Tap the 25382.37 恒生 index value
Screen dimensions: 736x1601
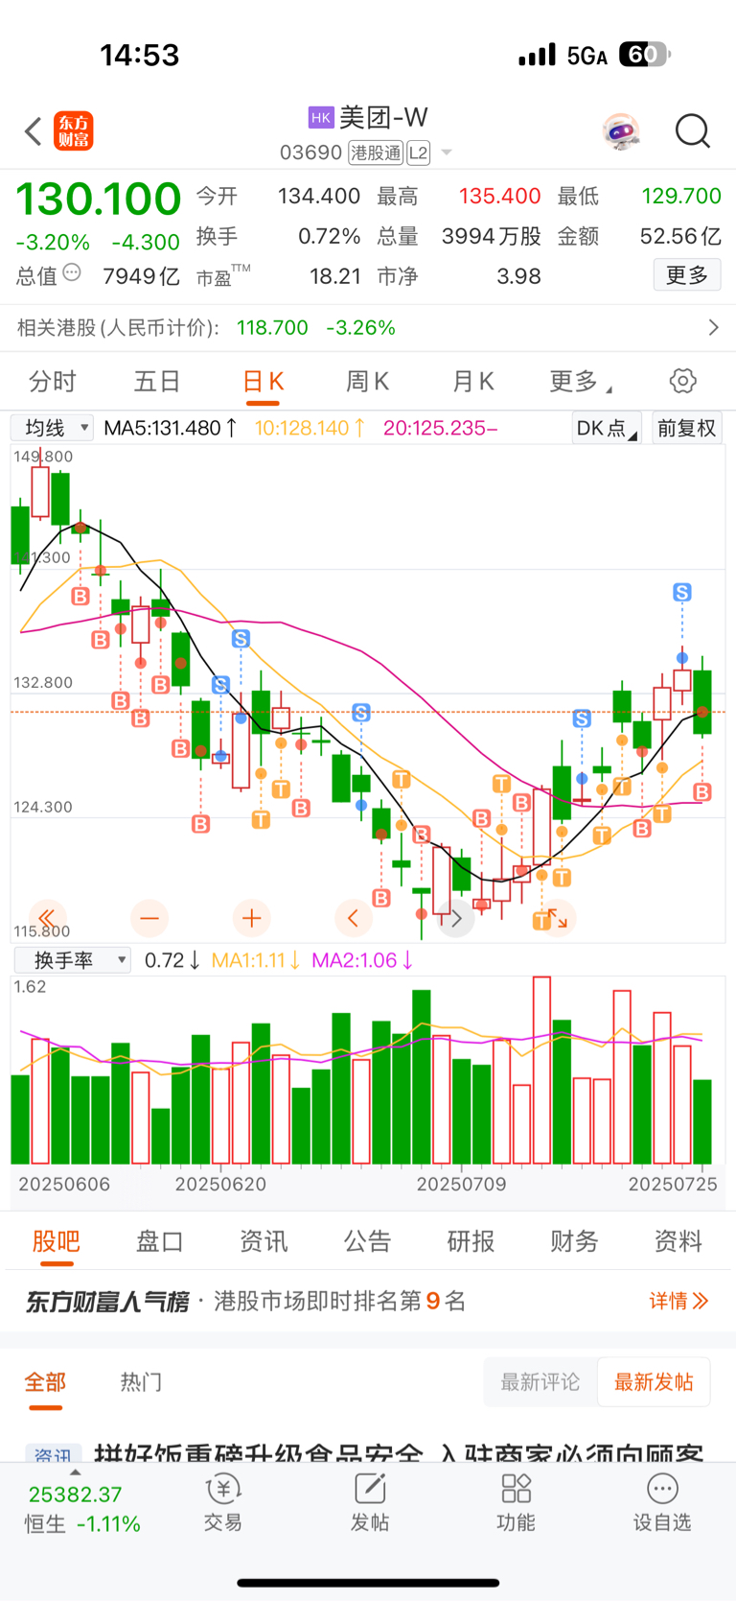(x=76, y=1495)
